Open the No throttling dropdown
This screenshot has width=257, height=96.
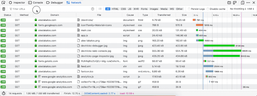click(x=238, y=9)
